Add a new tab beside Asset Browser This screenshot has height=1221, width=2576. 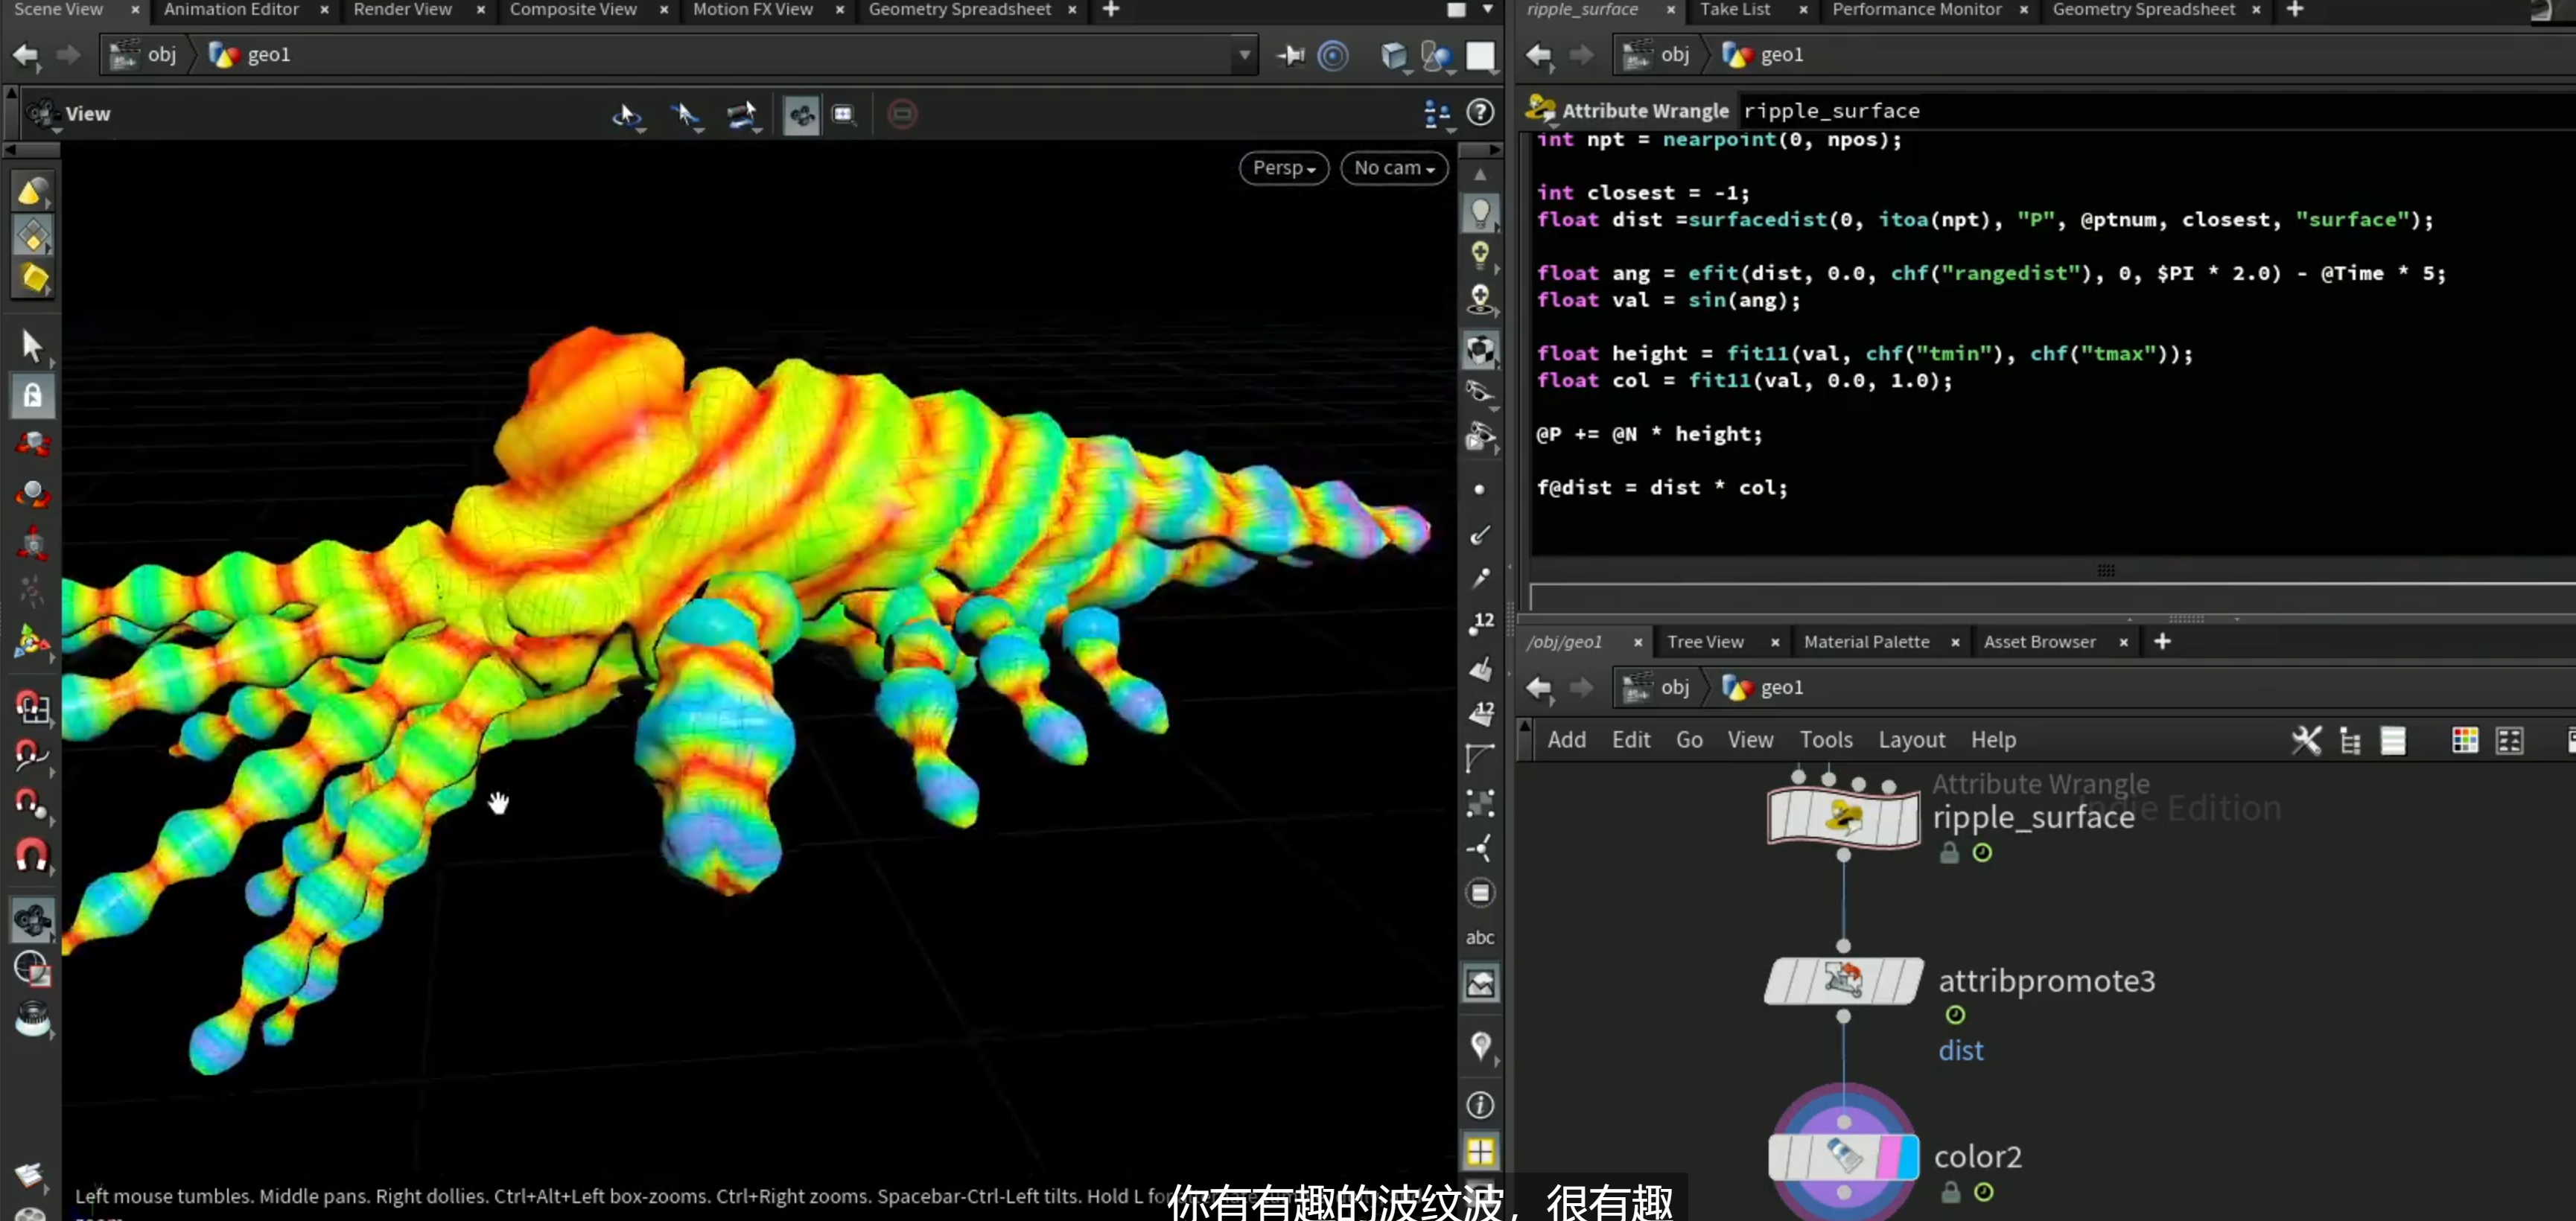[2162, 642]
